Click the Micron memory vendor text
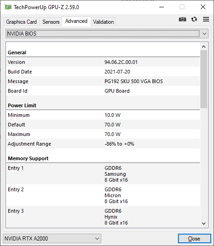The image size is (214, 246). pos(113,195)
